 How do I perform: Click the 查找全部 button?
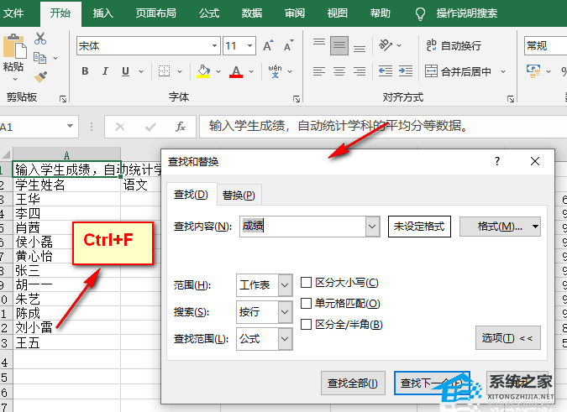tap(353, 383)
